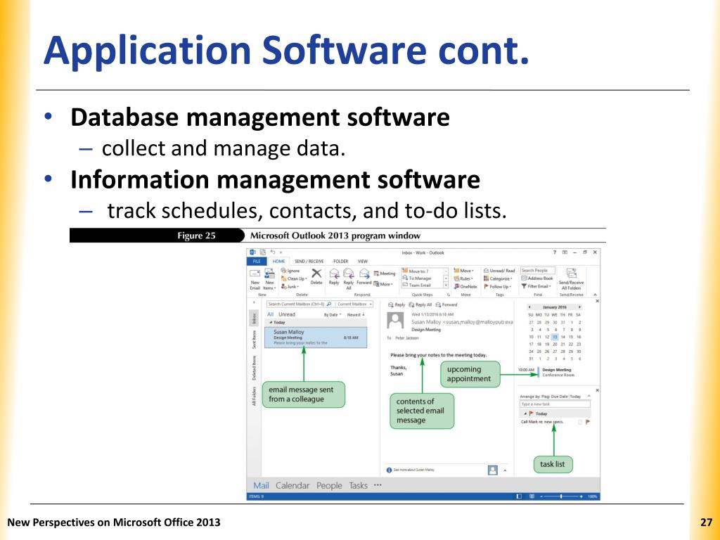The image size is (720, 540).
Task: Toggle Unread/Read for the message
Action: point(499,271)
